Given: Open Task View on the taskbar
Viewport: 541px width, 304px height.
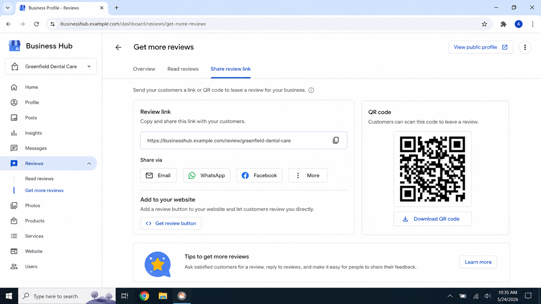Looking at the screenshot, I should tap(125, 296).
